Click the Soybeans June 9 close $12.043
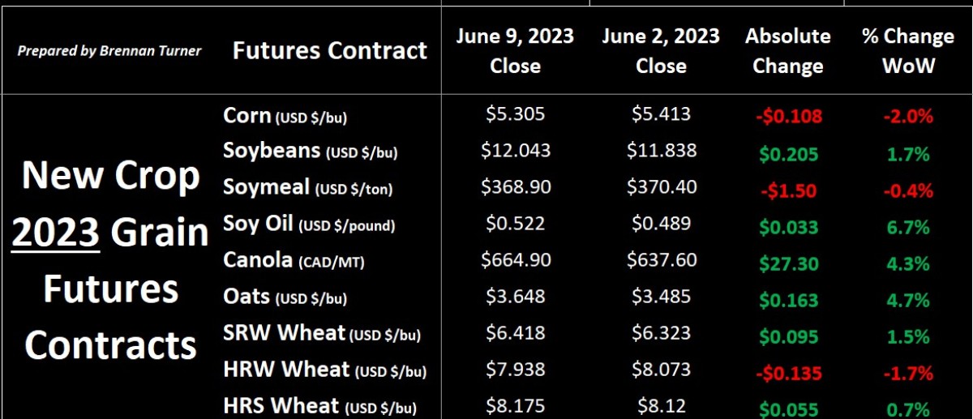The image size is (973, 419). point(516,150)
